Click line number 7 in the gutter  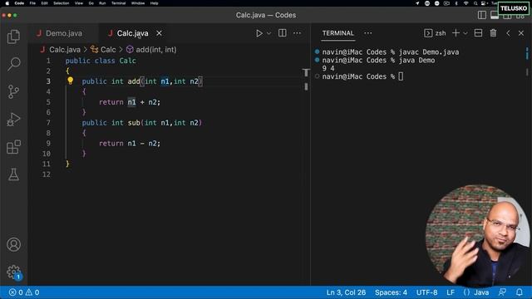(x=48, y=122)
